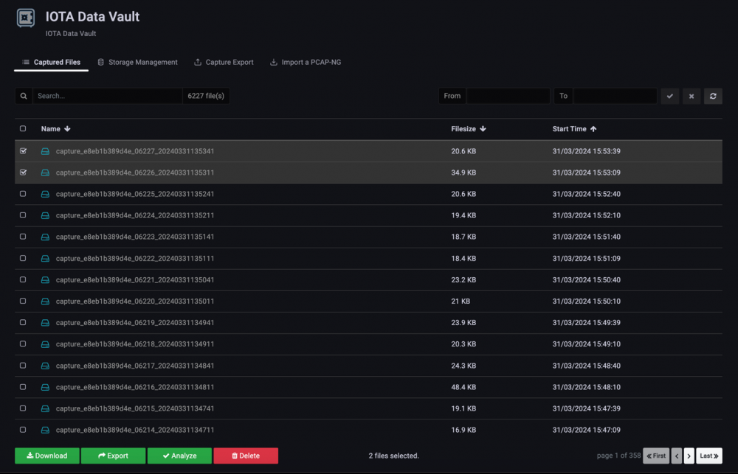Click file icon for capture 06225
The height and width of the screenshot is (474, 738).
tap(45, 194)
